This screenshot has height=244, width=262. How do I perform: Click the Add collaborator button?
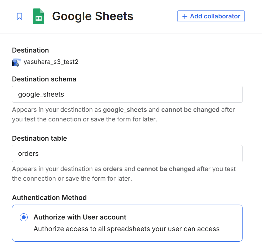(211, 16)
